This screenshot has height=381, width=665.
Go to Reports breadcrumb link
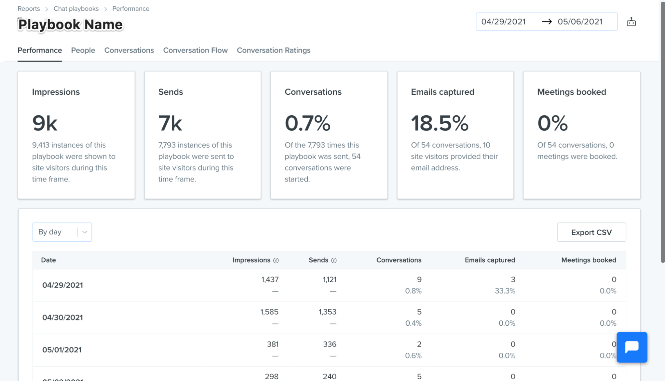pos(29,9)
